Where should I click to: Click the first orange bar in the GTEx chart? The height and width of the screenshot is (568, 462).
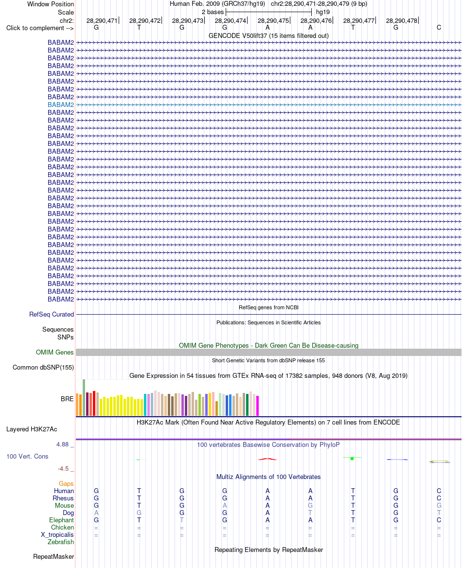(x=77, y=405)
